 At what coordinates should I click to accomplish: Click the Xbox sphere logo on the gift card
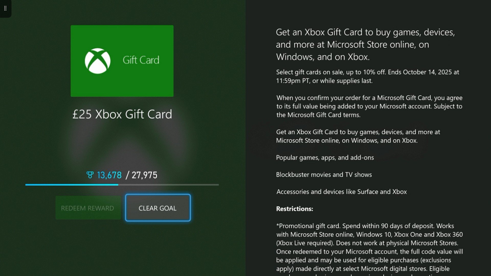coord(98,61)
